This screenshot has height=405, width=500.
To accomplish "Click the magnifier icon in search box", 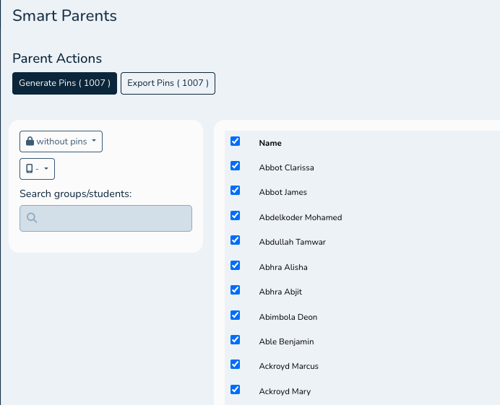I will point(32,218).
